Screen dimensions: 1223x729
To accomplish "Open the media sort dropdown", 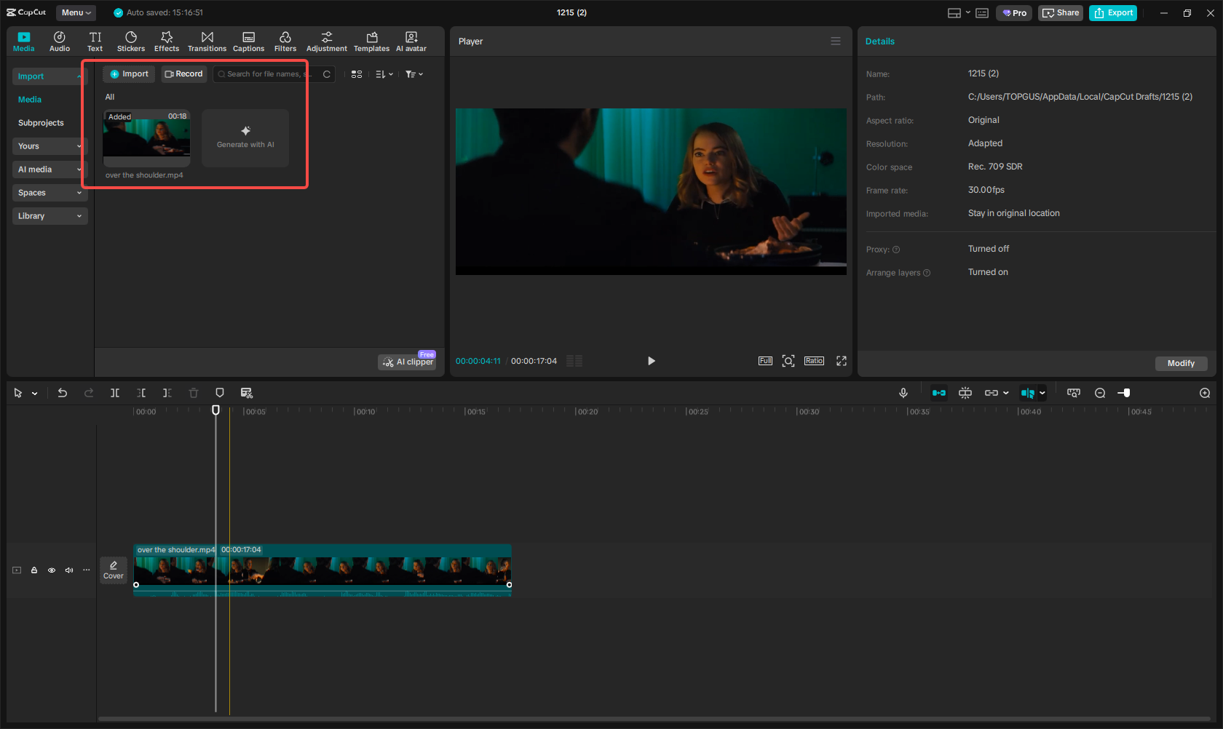I will (384, 74).
